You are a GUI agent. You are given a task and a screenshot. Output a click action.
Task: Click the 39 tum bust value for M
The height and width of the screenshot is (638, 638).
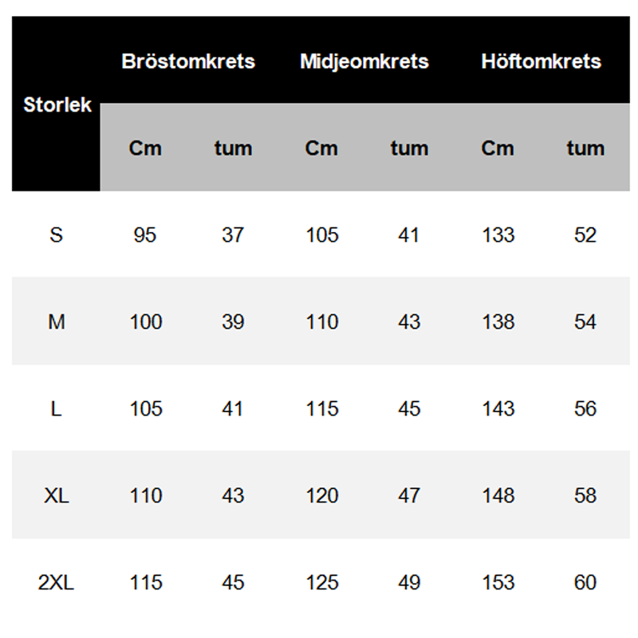[233, 322]
